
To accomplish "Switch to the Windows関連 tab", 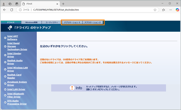I will click(x=31, y=22).
